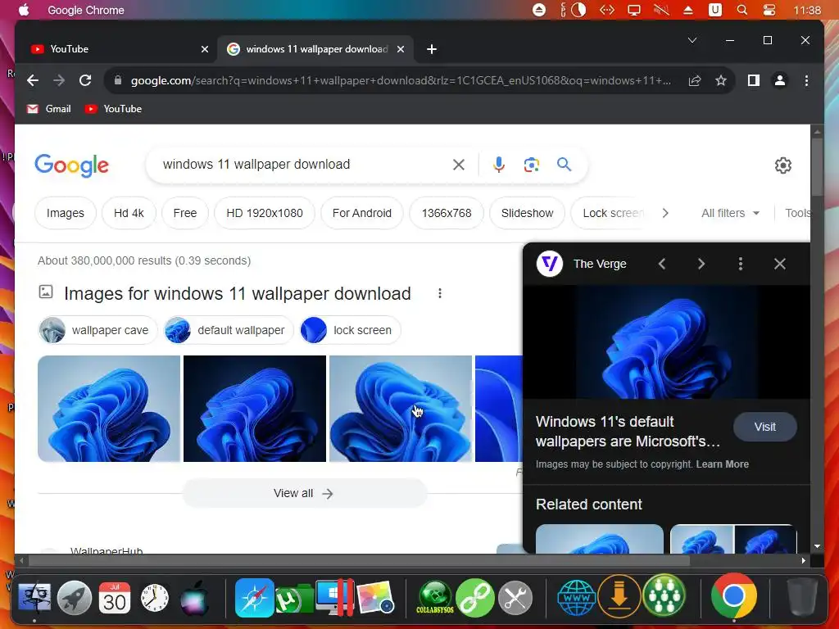Click the share page icon in address bar
839x629 pixels.
695,80
